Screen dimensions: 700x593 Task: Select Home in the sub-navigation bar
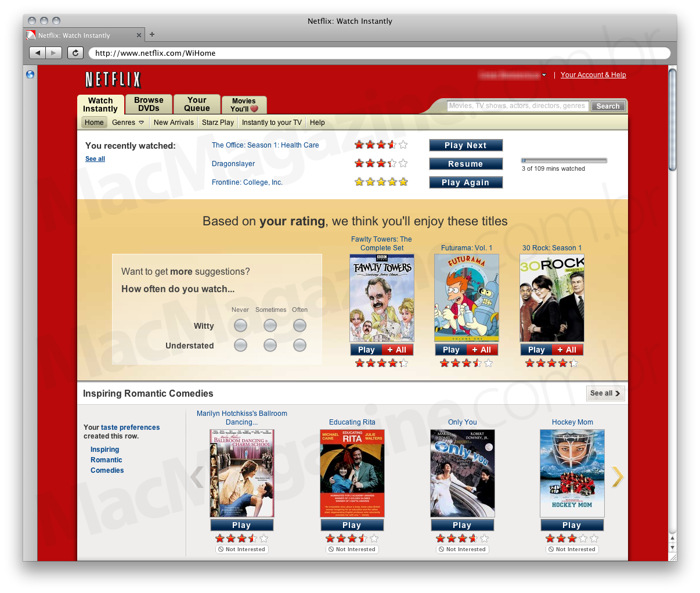(94, 123)
